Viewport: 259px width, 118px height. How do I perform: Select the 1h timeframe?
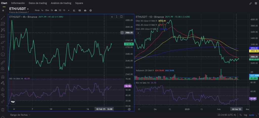coord(52,10)
